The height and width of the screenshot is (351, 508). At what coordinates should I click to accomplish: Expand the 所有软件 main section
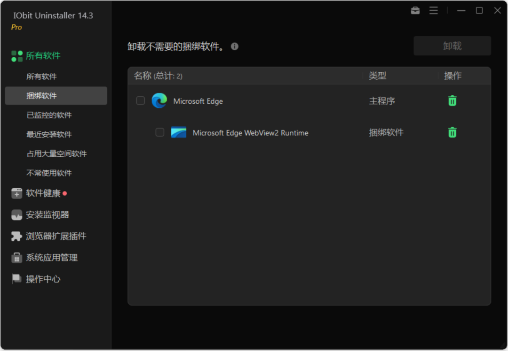(43, 56)
